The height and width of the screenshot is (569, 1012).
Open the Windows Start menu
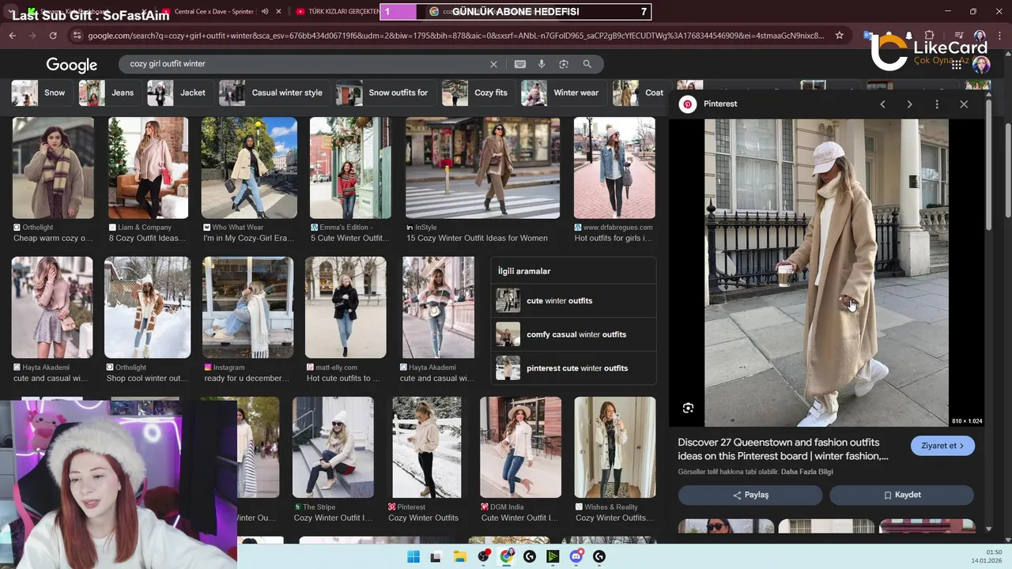pos(413,556)
